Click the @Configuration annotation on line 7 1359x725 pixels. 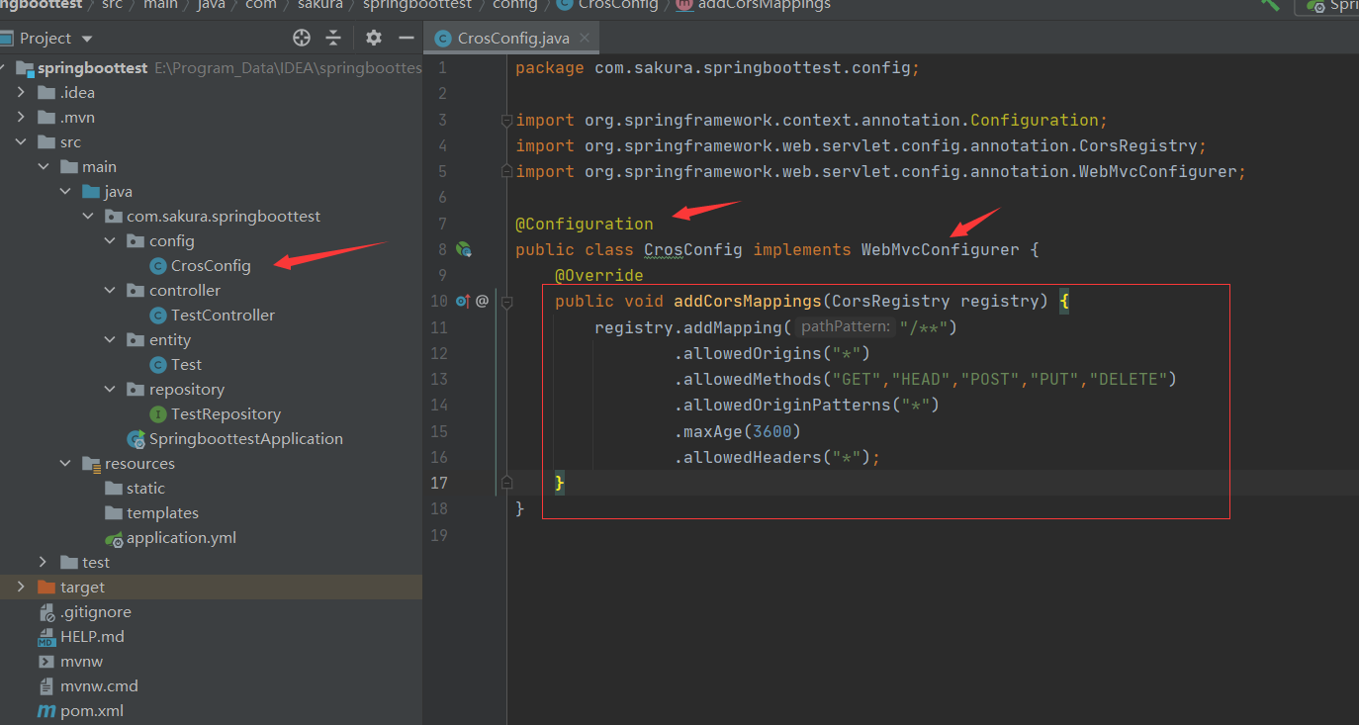click(x=585, y=225)
